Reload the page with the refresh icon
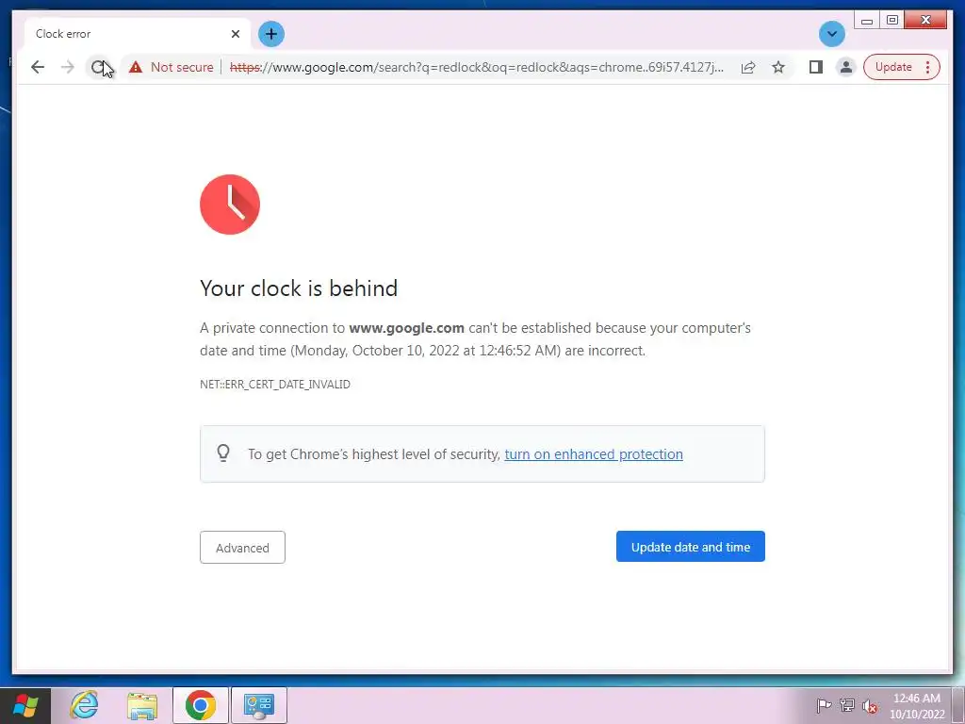This screenshot has width=965, height=724. [x=97, y=67]
